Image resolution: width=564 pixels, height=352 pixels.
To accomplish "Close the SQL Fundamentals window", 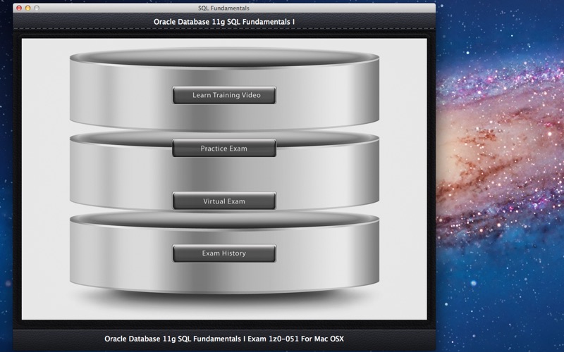I will pyautogui.click(x=19, y=8).
